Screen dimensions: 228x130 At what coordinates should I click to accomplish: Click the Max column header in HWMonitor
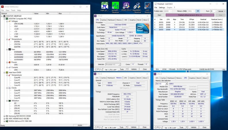64,13
